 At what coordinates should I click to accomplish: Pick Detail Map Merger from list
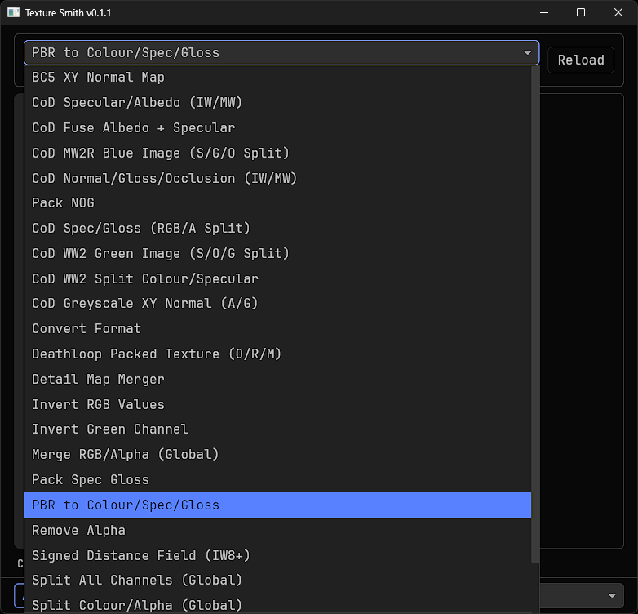tap(277, 380)
